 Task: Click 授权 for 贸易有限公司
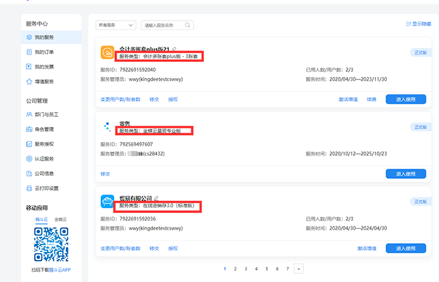[173, 248]
